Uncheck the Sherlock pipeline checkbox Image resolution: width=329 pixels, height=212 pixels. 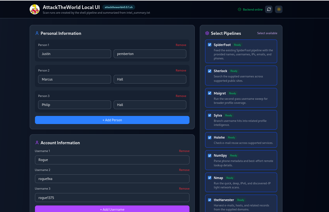210,71
